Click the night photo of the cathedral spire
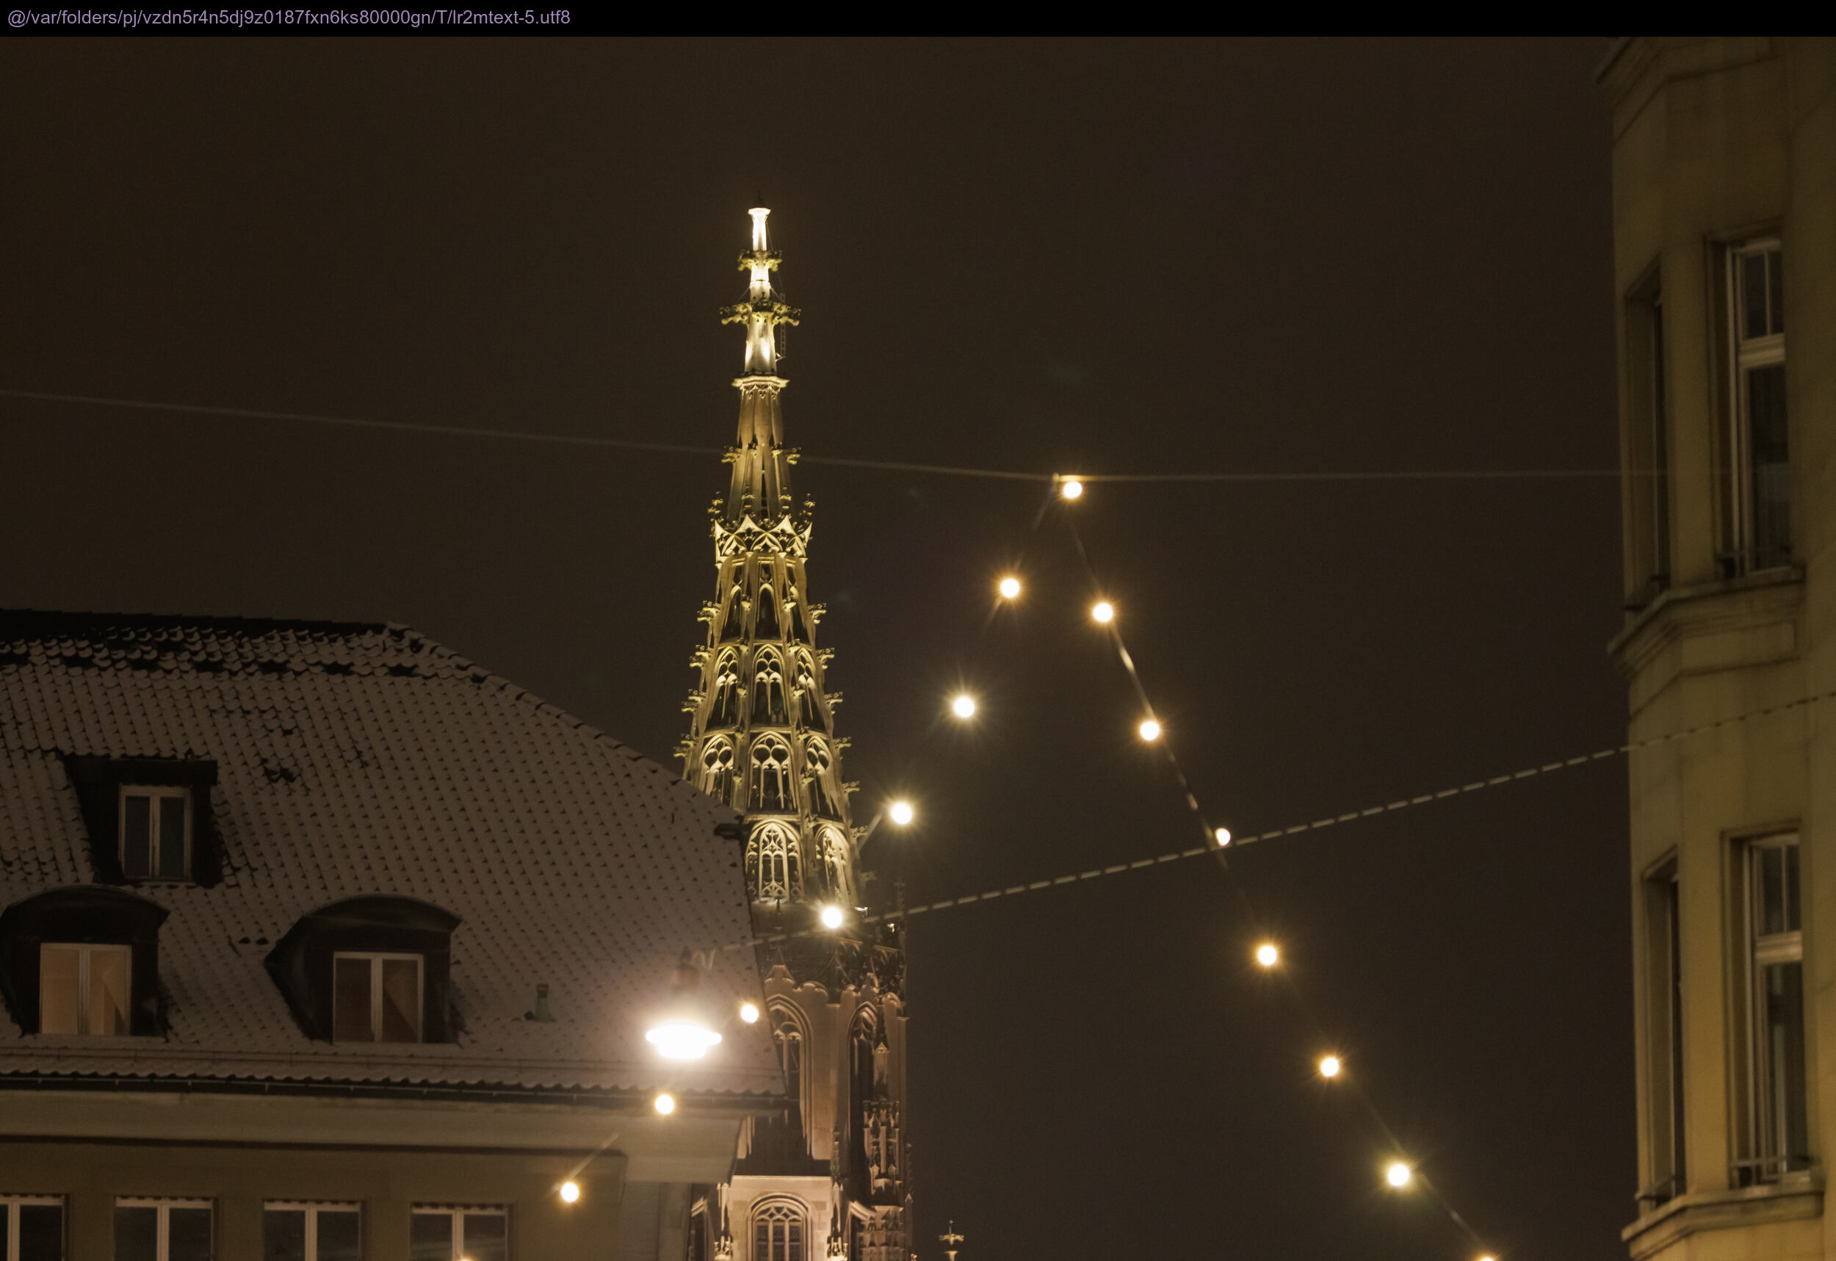 pos(918,648)
